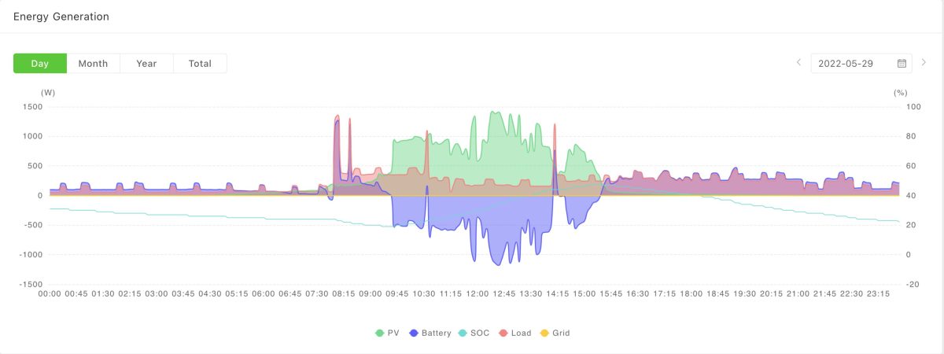Toggle the SOC series teal legend dot
The height and width of the screenshot is (354, 944).
[463, 334]
